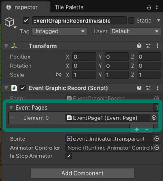Open Event Graphic Record three-dot menu
Viewport: 163px width, 181px height.
click(x=157, y=88)
